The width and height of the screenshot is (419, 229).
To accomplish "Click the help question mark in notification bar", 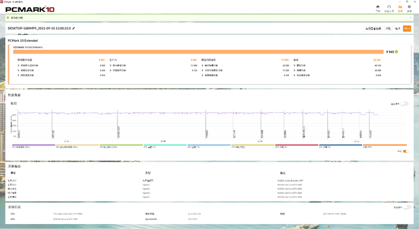I will point(410,18).
